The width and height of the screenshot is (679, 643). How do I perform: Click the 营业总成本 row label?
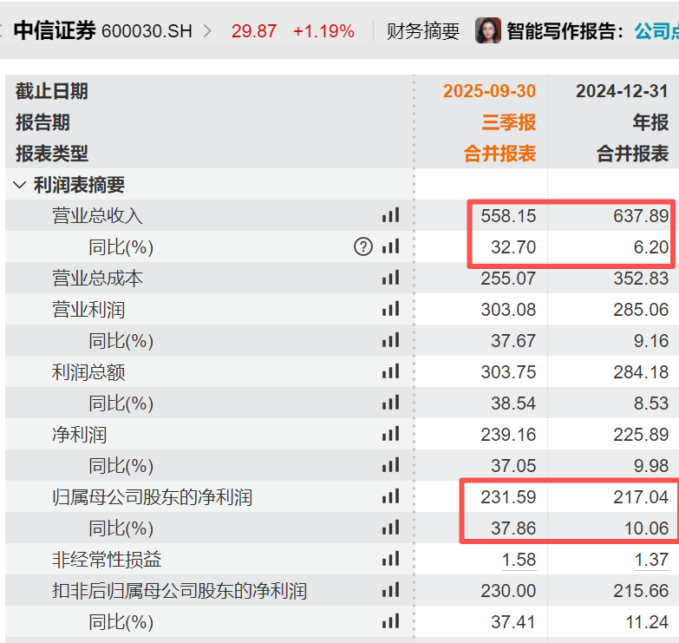(97, 279)
